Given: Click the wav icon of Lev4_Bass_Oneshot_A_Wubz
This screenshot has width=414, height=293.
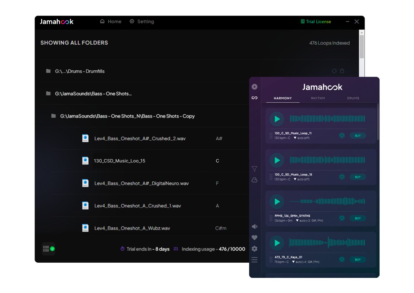Looking at the screenshot, I should tap(85, 228).
